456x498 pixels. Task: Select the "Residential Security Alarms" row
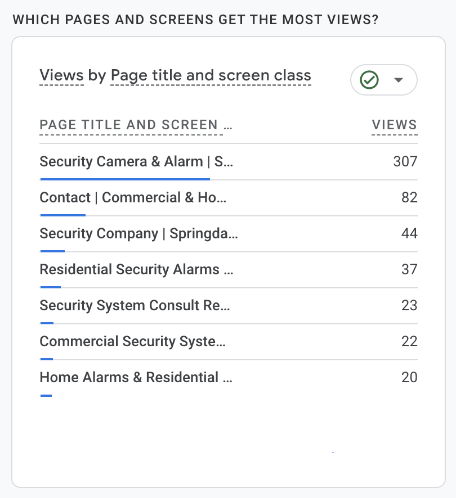click(x=136, y=270)
